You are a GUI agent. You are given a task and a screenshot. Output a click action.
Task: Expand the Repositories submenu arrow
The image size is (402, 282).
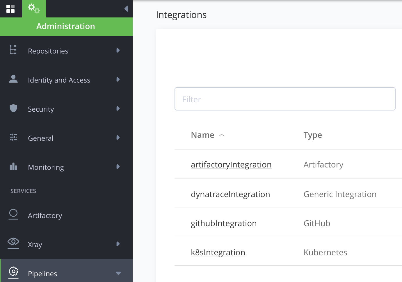point(118,50)
